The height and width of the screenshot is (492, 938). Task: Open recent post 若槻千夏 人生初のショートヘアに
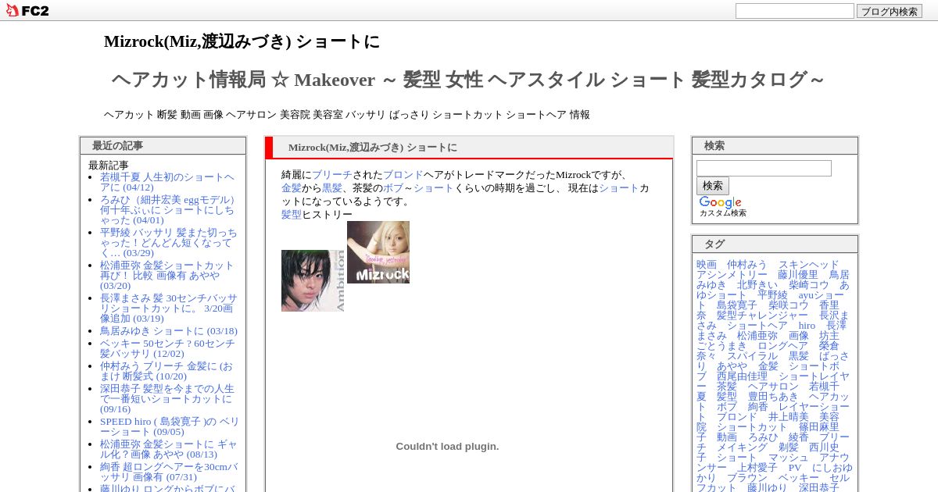[x=168, y=182]
